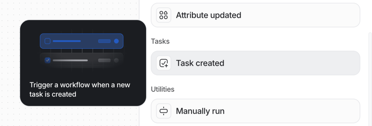Click the Tasks section heading
The height and width of the screenshot is (126, 372).
click(x=160, y=41)
